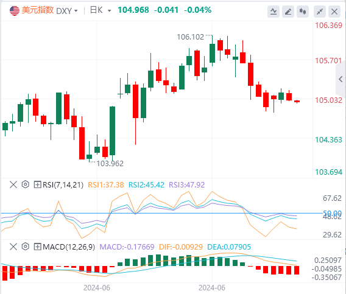
Task: Remove the MACD indicator panel
Action: click(13, 247)
